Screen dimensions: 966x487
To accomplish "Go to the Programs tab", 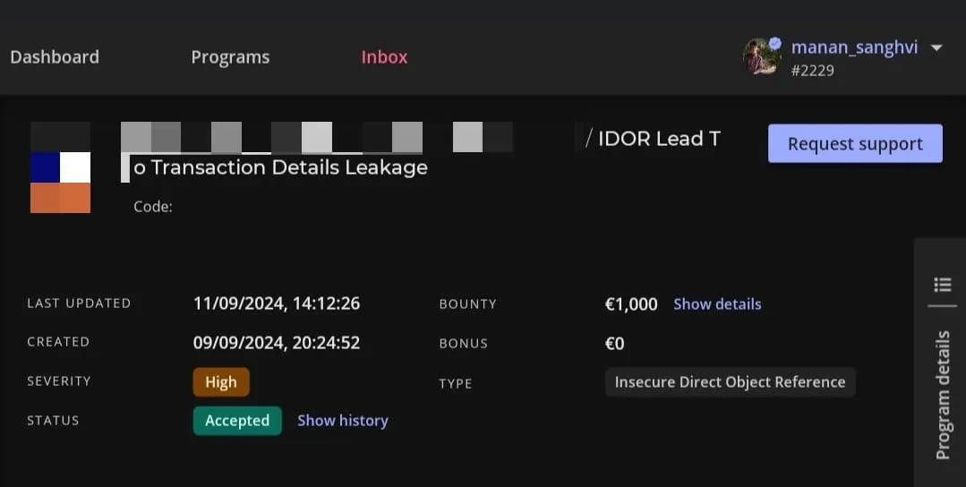I will 230,57.
